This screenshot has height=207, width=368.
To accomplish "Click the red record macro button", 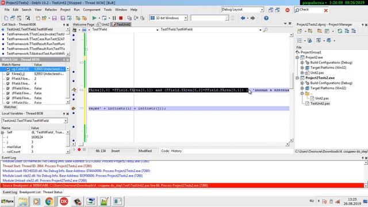I will tap(79, 149).
